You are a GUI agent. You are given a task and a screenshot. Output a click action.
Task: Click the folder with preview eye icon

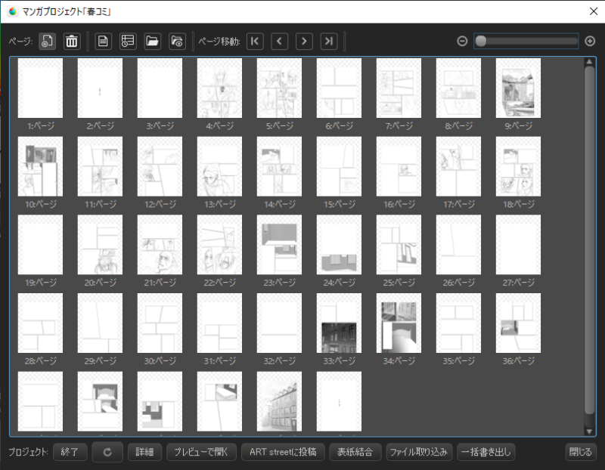[x=177, y=41]
